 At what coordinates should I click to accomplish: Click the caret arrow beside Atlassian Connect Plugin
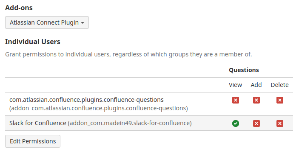83,23
